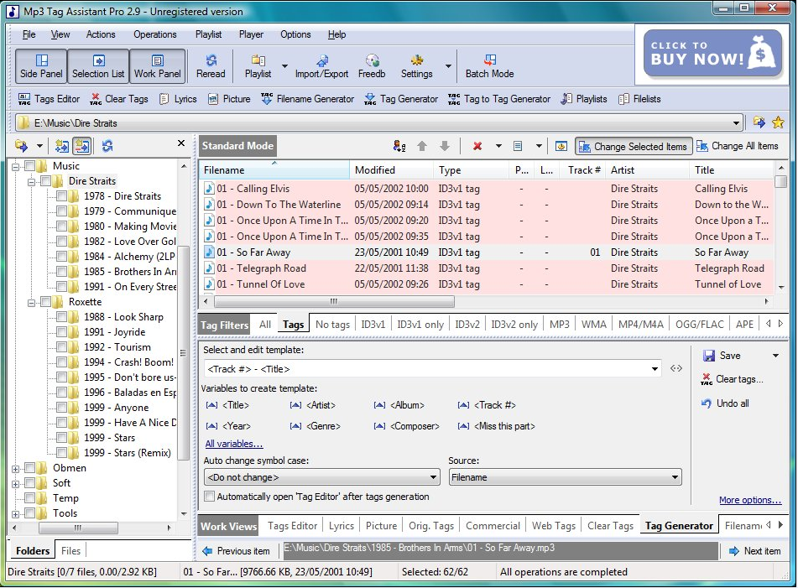Click the Reread toolbar icon
The height and width of the screenshot is (588, 798).
pyautogui.click(x=211, y=66)
